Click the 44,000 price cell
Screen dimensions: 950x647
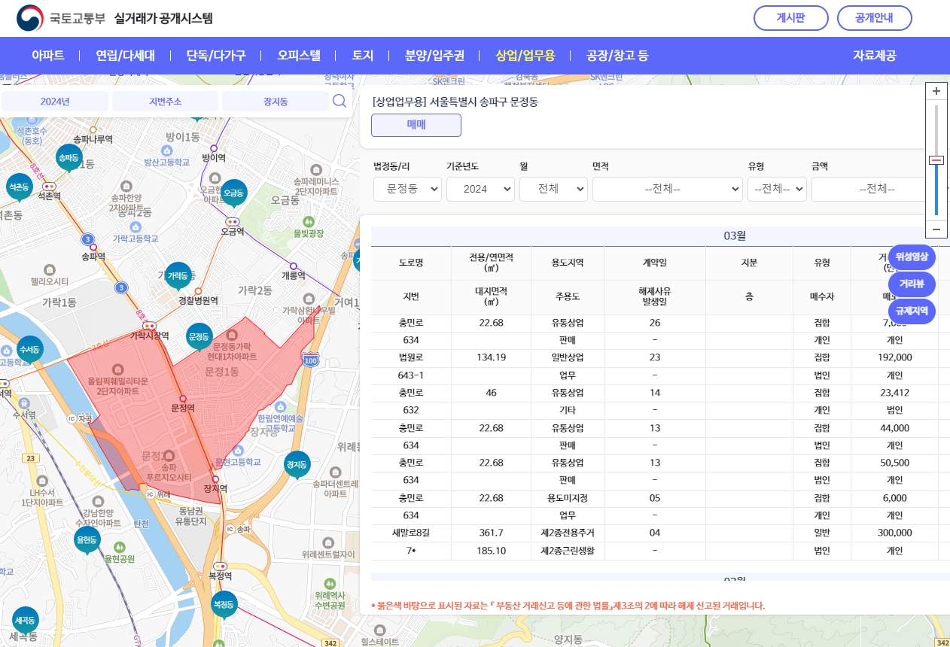(x=894, y=428)
